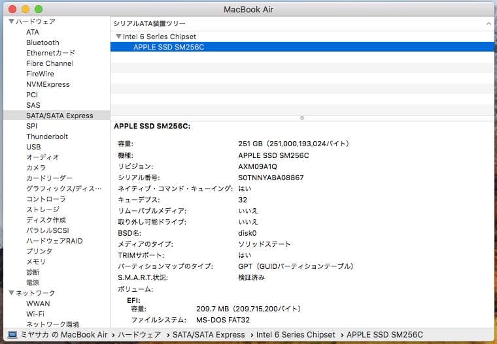Click the EFI volume heading
Viewport: 497px width, 344px height.
point(134,300)
